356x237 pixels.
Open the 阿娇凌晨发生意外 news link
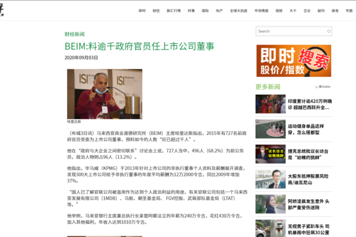[309, 204]
